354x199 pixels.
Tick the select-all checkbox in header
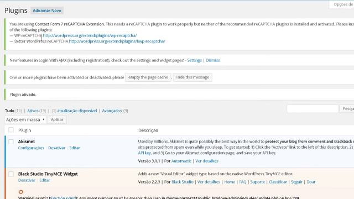pos(11,130)
